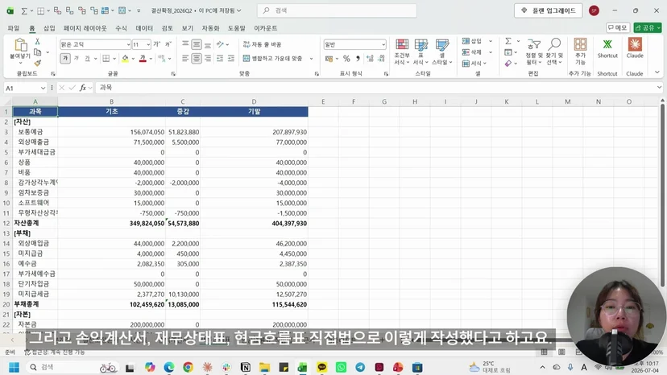Open the Data (데이터) tab
The width and height of the screenshot is (667, 375).
coord(144,28)
